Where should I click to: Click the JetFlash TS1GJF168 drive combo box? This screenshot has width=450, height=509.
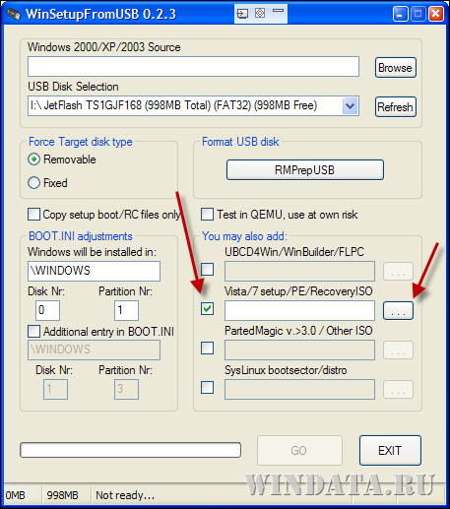tap(193, 106)
